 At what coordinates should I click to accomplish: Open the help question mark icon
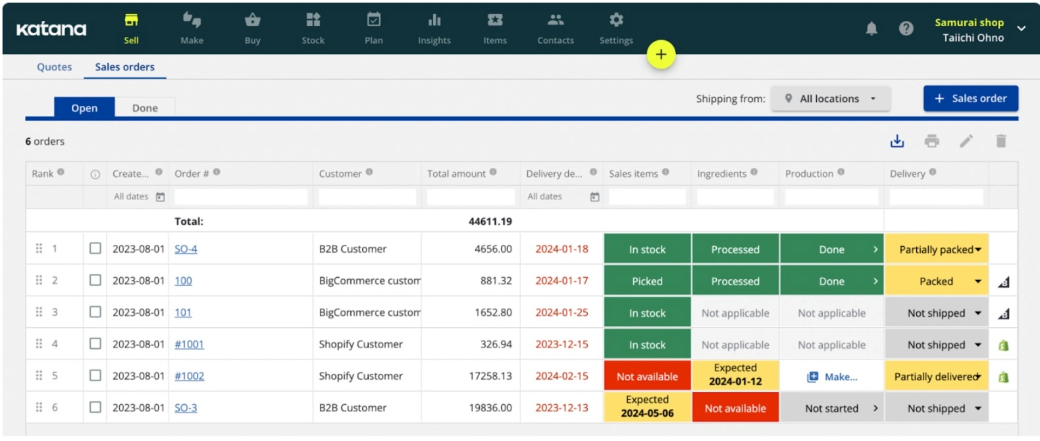coord(906,28)
